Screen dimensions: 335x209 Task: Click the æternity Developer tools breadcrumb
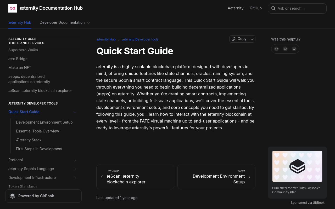(140, 39)
